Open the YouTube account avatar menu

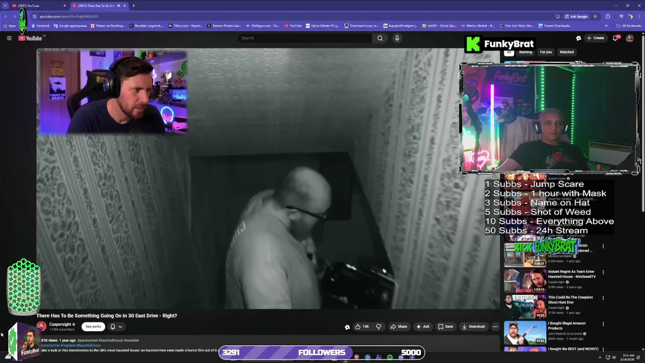629,38
